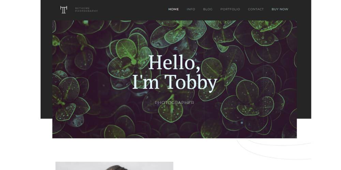
Task: Open the Blog menu link
Action: (x=208, y=9)
